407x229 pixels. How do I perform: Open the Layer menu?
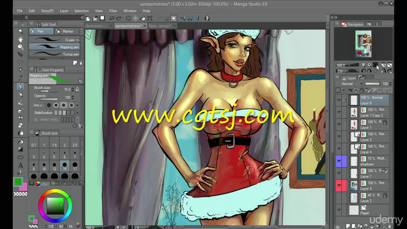[64, 11]
